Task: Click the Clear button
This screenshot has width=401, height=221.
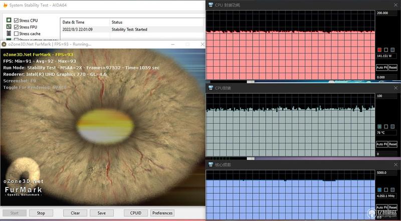Action: click(x=75, y=213)
